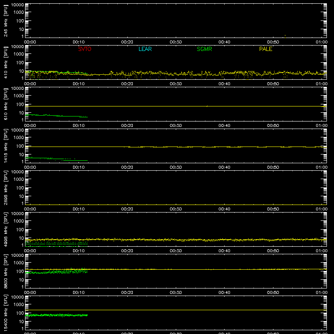Click the red SVTO station legend label
The height and width of the screenshot is (334, 334).
tap(85, 49)
